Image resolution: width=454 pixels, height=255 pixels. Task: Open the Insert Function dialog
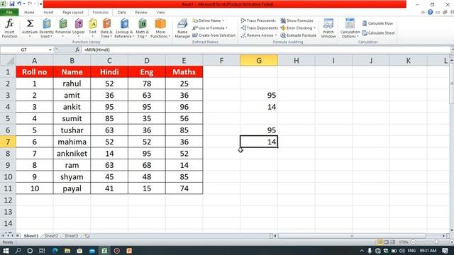pos(9,28)
